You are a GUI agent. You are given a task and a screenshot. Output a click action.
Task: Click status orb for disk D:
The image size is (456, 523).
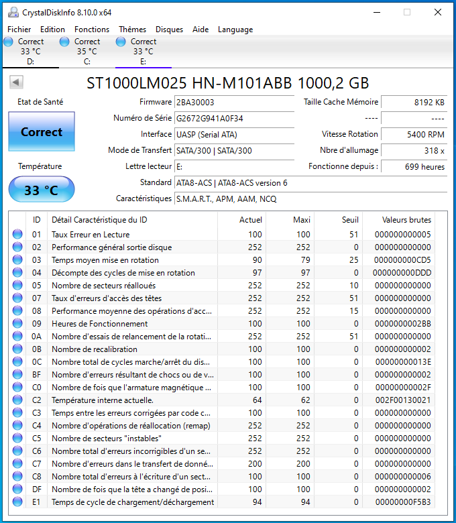[8, 42]
